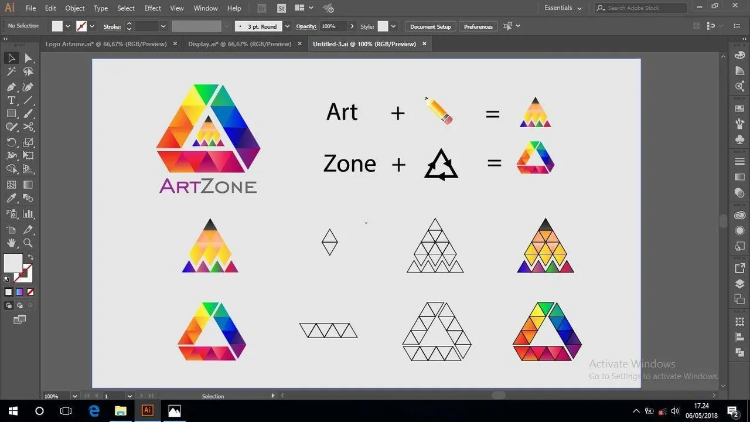Open Adobe Stock (St) button
The height and width of the screenshot is (422, 750).
[282, 8]
